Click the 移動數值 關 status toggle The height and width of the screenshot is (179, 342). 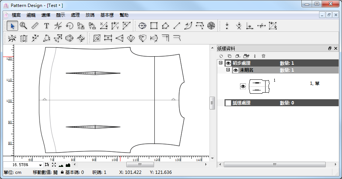pyautogui.click(x=55, y=172)
